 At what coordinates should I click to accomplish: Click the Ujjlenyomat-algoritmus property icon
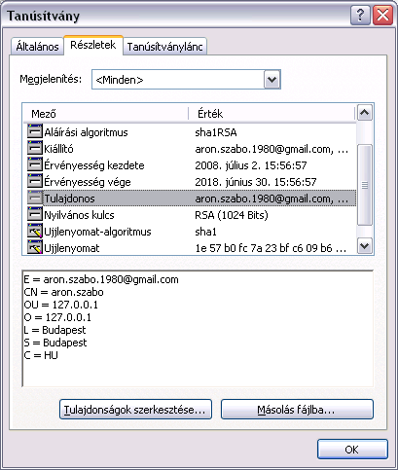(35, 232)
